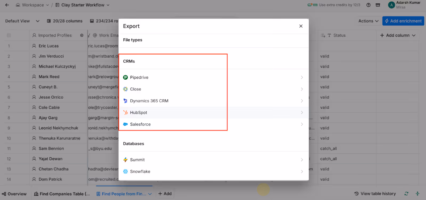Select the Sam Bennion cell

(x=58, y=149)
